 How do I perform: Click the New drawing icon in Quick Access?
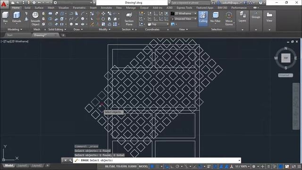click(13, 3)
